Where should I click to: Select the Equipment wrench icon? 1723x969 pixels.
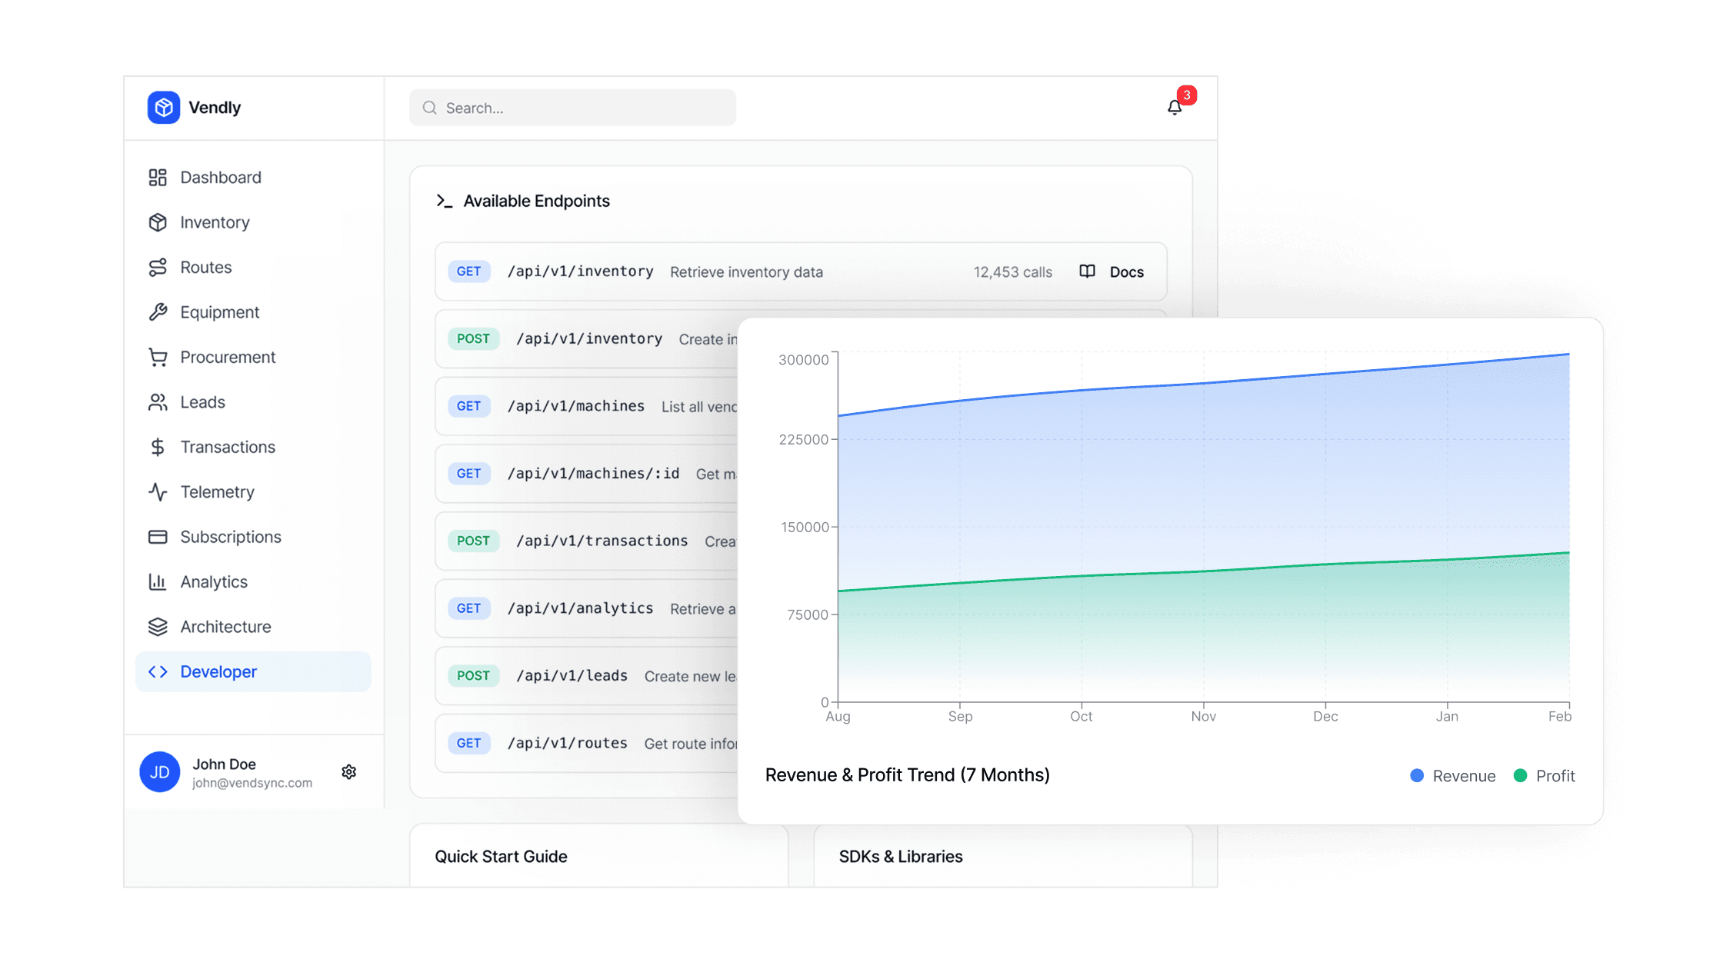pyautogui.click(x=158, y=311)
